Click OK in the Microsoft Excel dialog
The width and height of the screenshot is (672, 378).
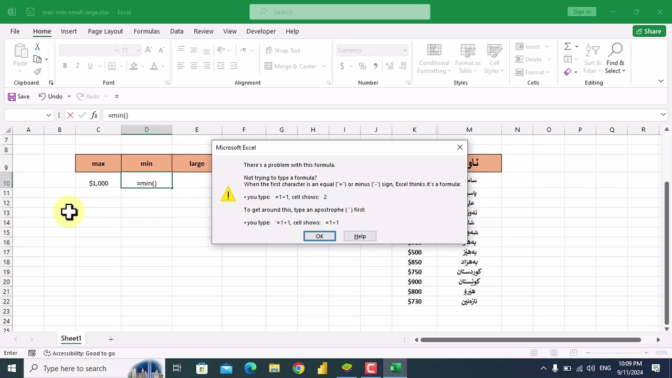(x=319, y=236)
